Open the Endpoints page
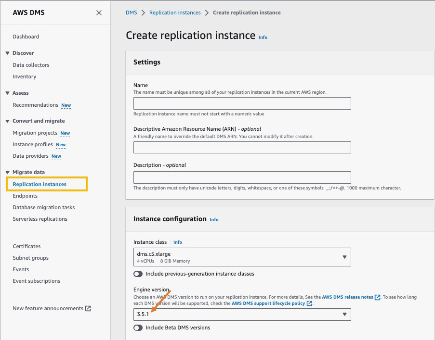This screenshot has width=435, height=340. pos(25,196)
